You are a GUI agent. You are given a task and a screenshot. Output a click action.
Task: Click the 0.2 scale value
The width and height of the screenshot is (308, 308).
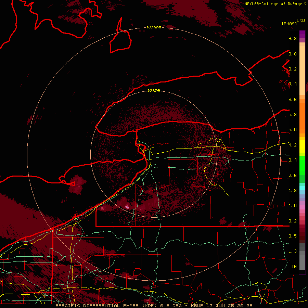tap(293, 221)
